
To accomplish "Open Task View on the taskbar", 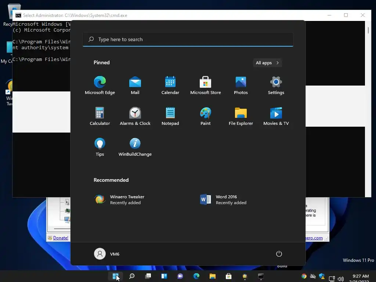I will pos(148,276).
